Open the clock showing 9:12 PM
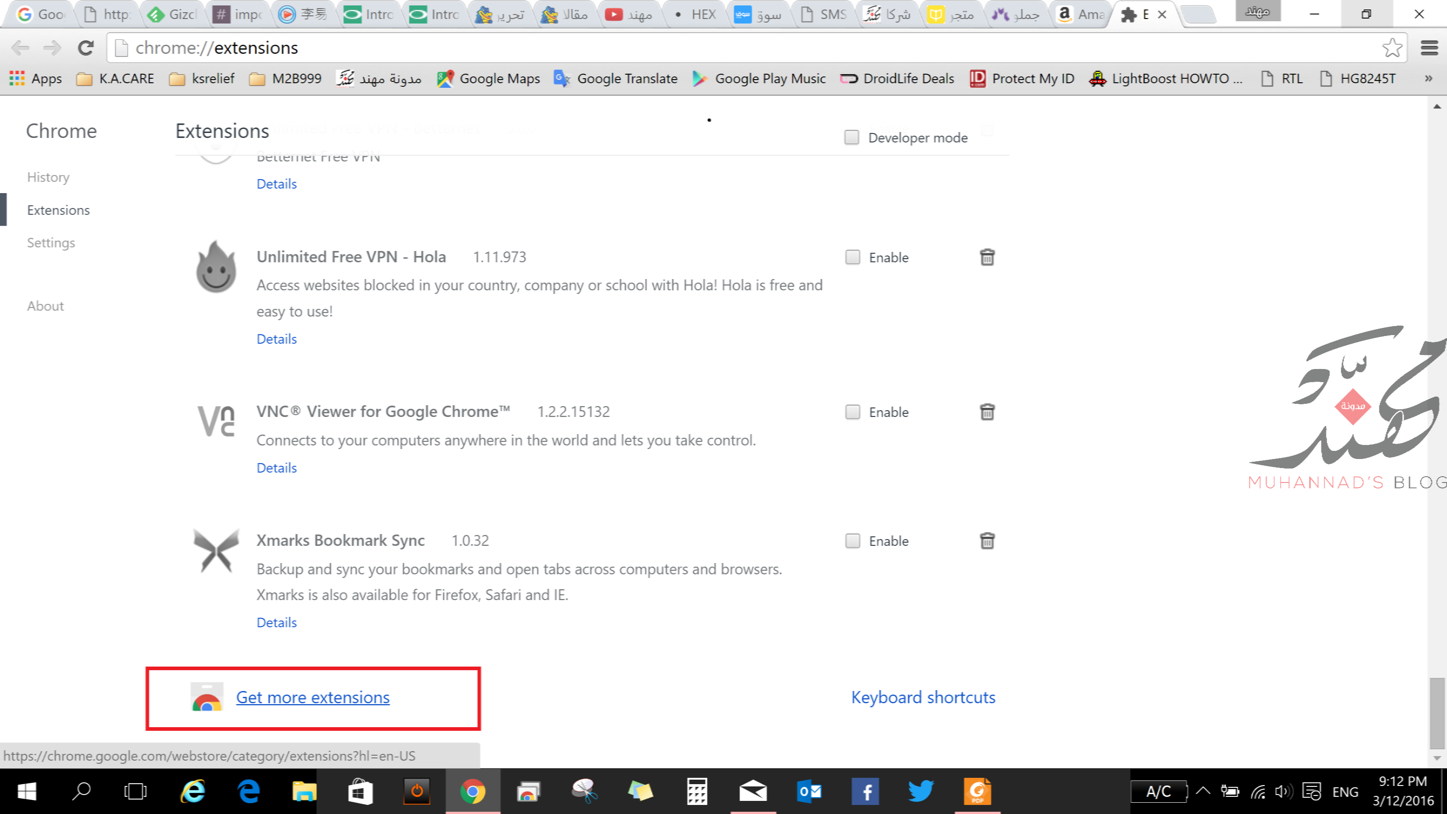The image size is (1447, 814). pos(1403,791)
